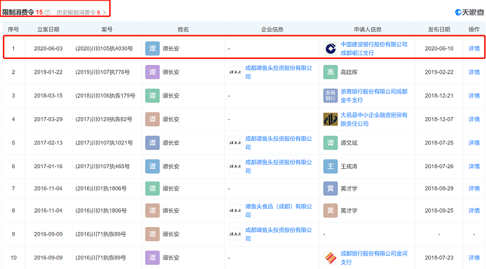
Task: Open 详情 for case (2020)川0105执4030号
Action: 473,48
